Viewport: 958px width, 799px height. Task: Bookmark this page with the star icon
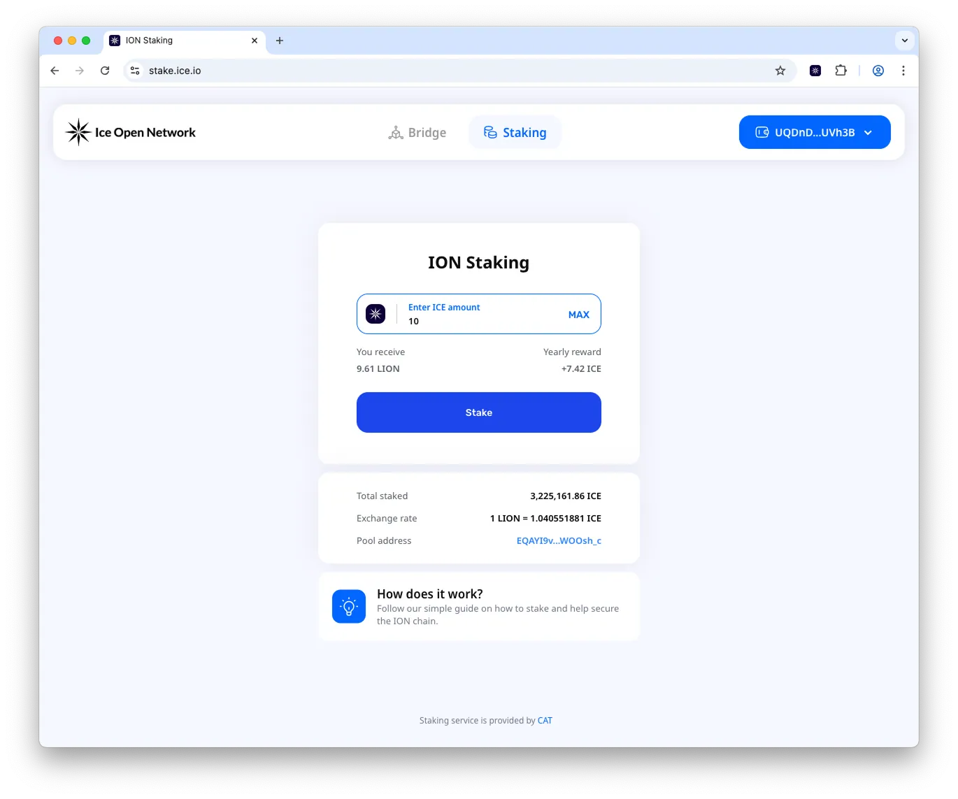(780, 71)
